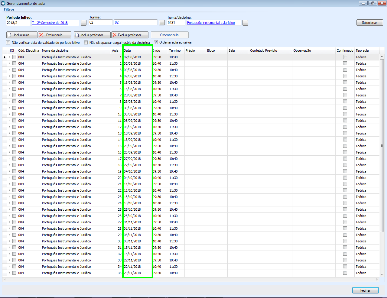
Task: Expand the row for aula 1
Action: click(9, 57)
